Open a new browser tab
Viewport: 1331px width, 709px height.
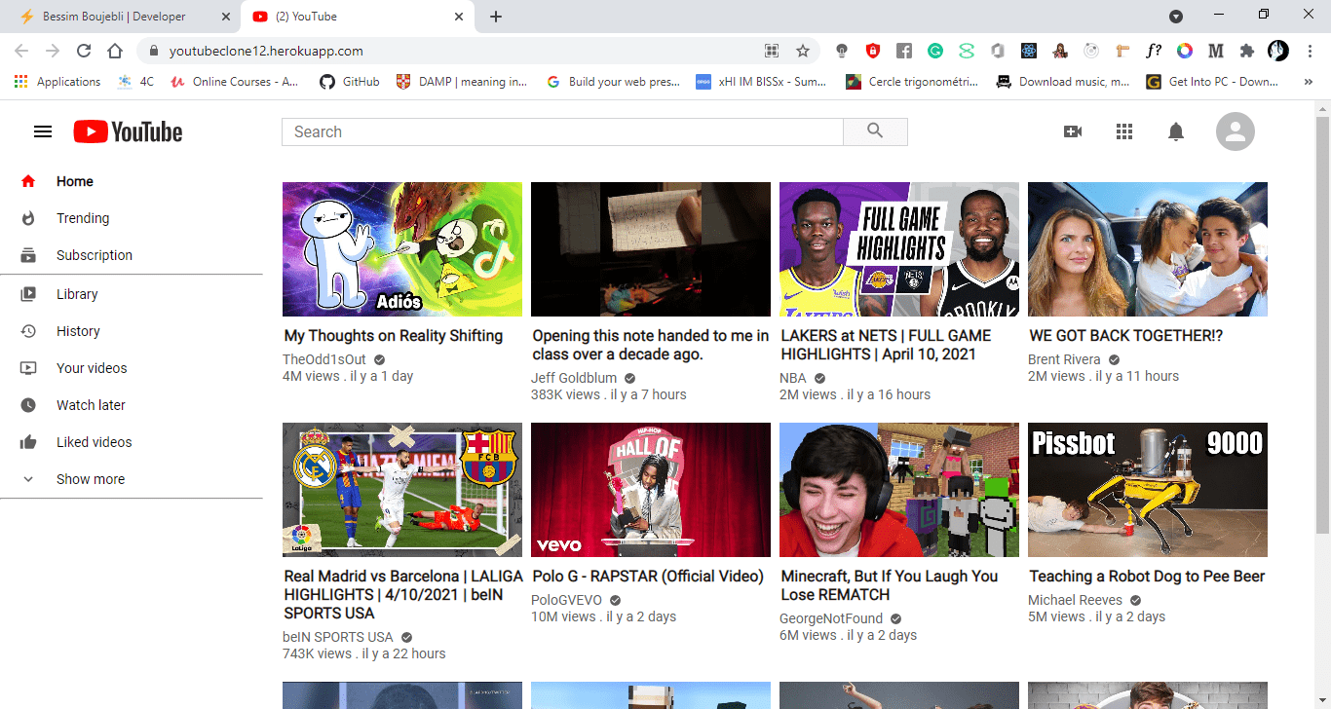pyautogui.click(x=496, y=17)
